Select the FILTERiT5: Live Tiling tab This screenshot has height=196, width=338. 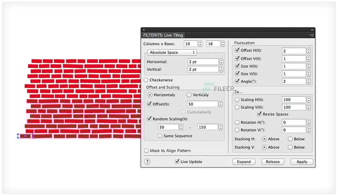tap(163, 35)
